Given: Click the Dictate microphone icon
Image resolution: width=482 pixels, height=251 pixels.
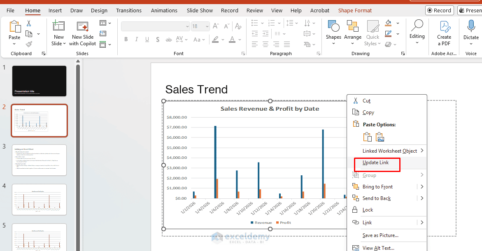Looking at the screenshot, I should click(471, 26).
